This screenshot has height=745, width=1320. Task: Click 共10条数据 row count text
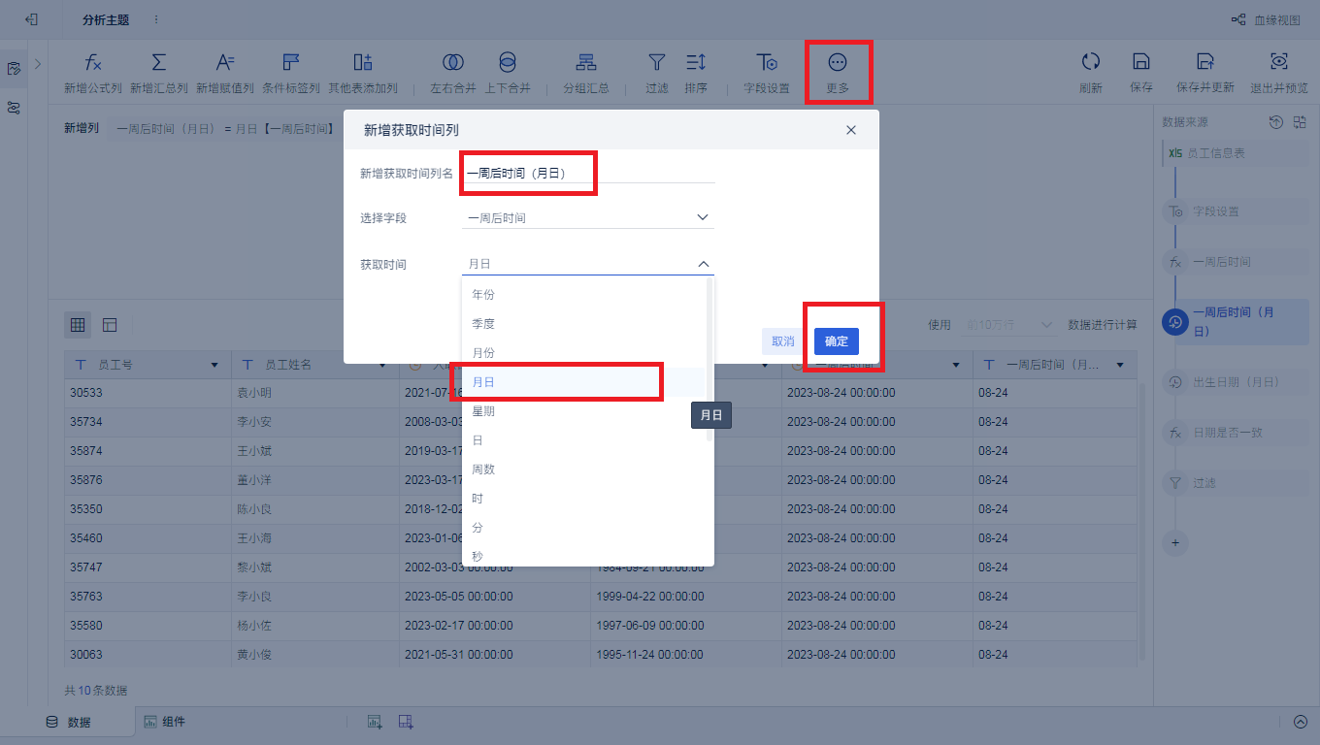pyautogui.click(x=95, y=691)
